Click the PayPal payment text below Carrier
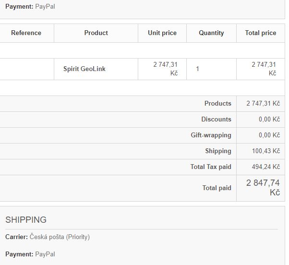 45,254
